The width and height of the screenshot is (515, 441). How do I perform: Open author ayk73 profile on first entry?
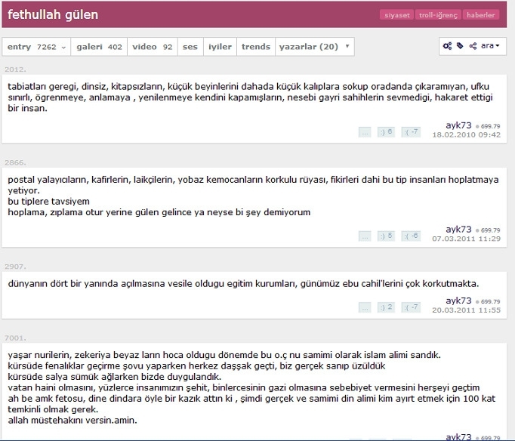[458, 125]
